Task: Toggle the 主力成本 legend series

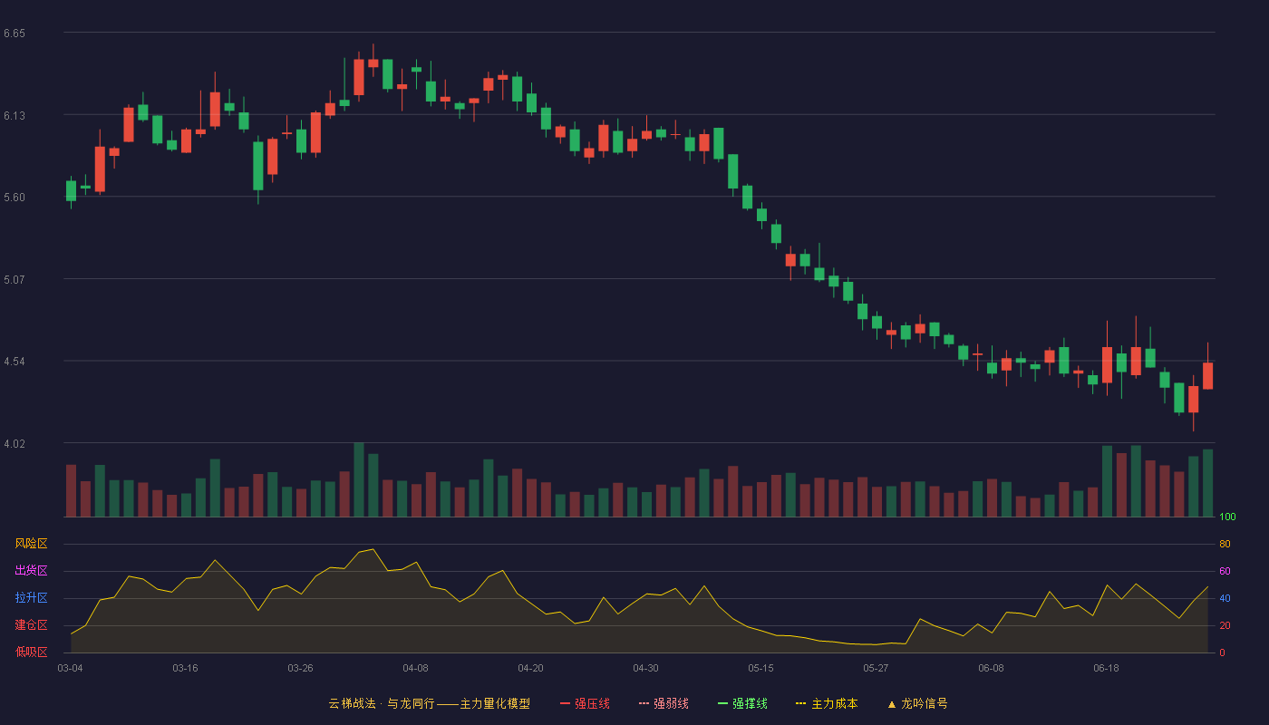Action: click(827, 703)
